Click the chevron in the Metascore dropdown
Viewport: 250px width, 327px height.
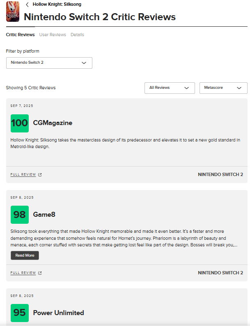pos(239,88)
